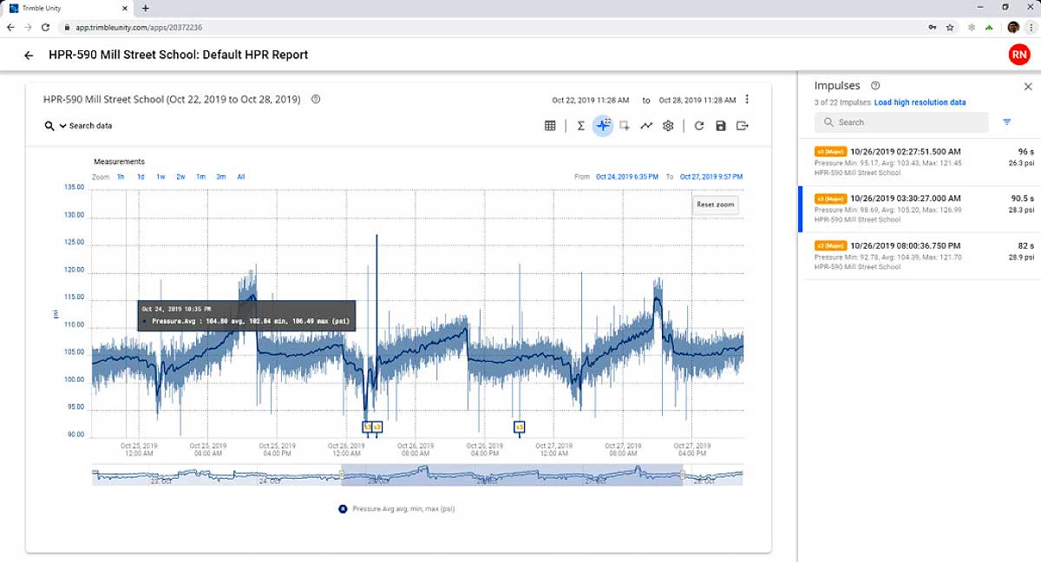The height and width of the screenshot is (562, 1041).
Task: Expand the Search data dropdown
Action: (79, 126)
